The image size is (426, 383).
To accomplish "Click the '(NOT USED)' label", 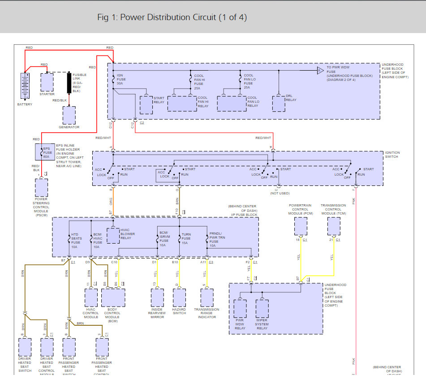I will [x=280, y=193].
